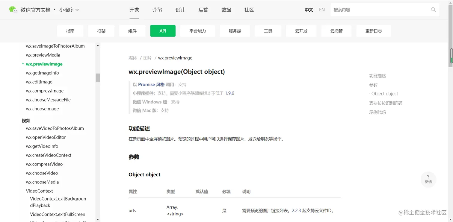
Task: Click the search magnifier icon
Action: (433, 10)
